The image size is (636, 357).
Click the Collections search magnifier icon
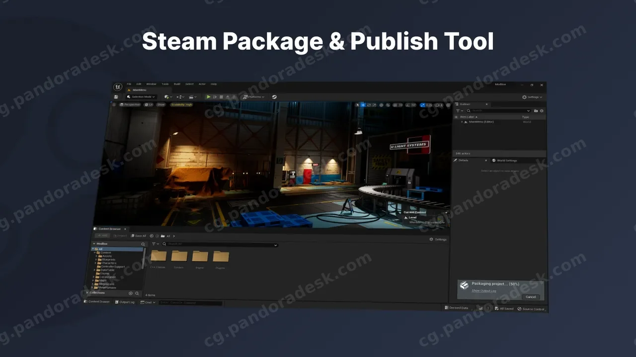(x=137, y=293)
